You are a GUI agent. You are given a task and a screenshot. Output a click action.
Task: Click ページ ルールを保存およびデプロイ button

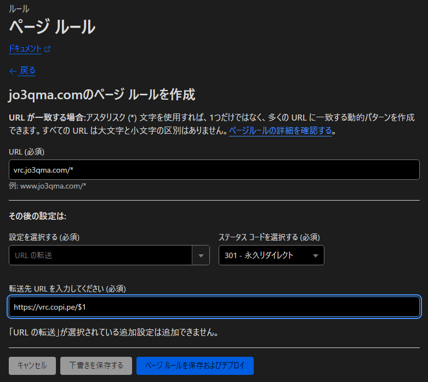195,366
